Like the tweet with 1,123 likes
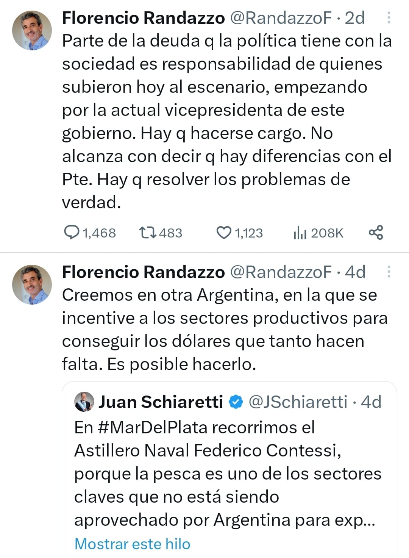Viewport: 409px width, 558px height. (x=223, y=233)
